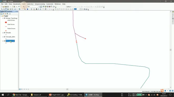Viewport: 174px width, 97px height.
Task: Select the Zoom In tool
Action: pyautogui.click(x=2, y=9)
